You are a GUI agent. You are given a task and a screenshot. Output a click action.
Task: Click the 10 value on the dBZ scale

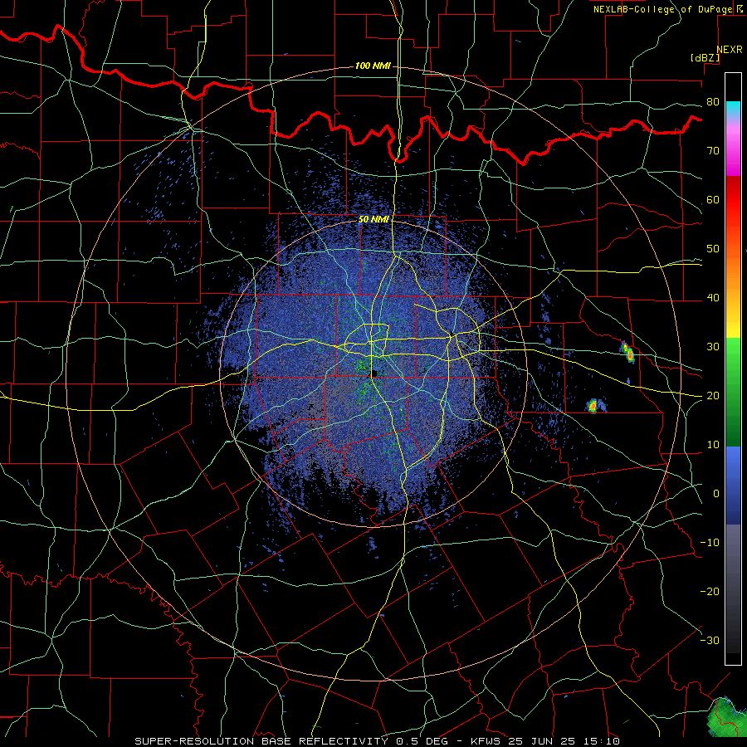(x=713, y=445)
